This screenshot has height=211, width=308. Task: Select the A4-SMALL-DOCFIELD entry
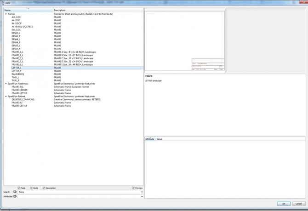click(x=23, y=27)
